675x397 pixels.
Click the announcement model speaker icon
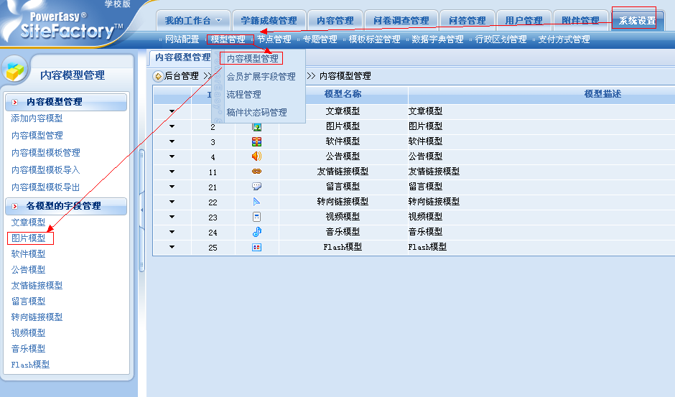[256, 157]
